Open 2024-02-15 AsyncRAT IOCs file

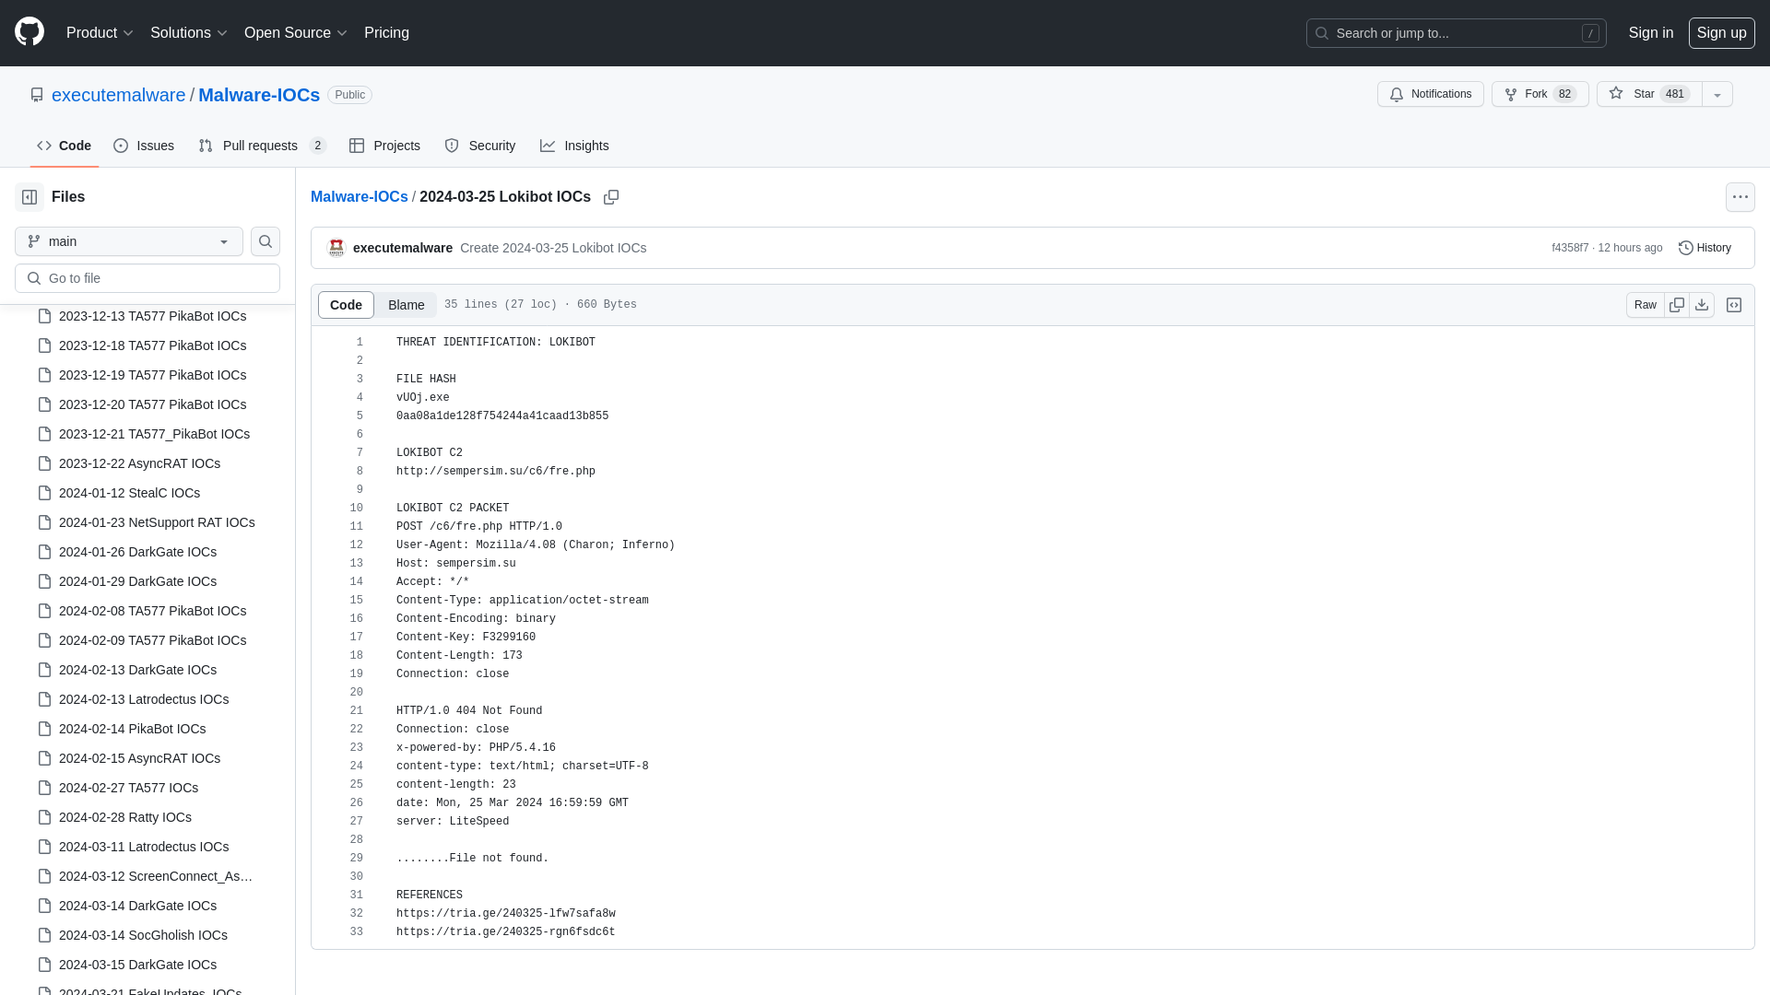pos(139,758)
